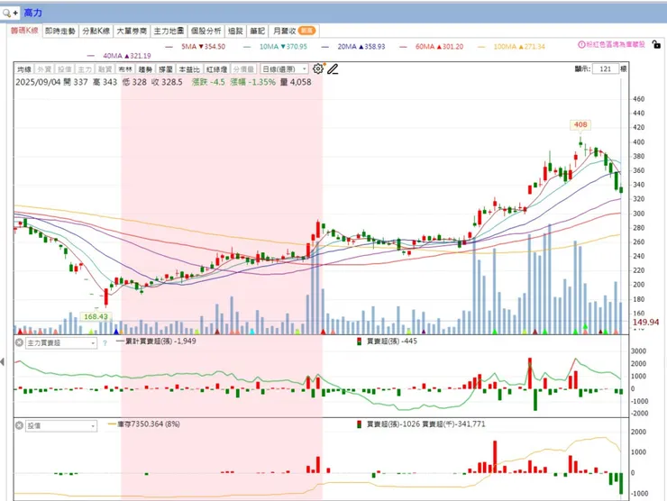Click the 20MA legend swatch

325,47
